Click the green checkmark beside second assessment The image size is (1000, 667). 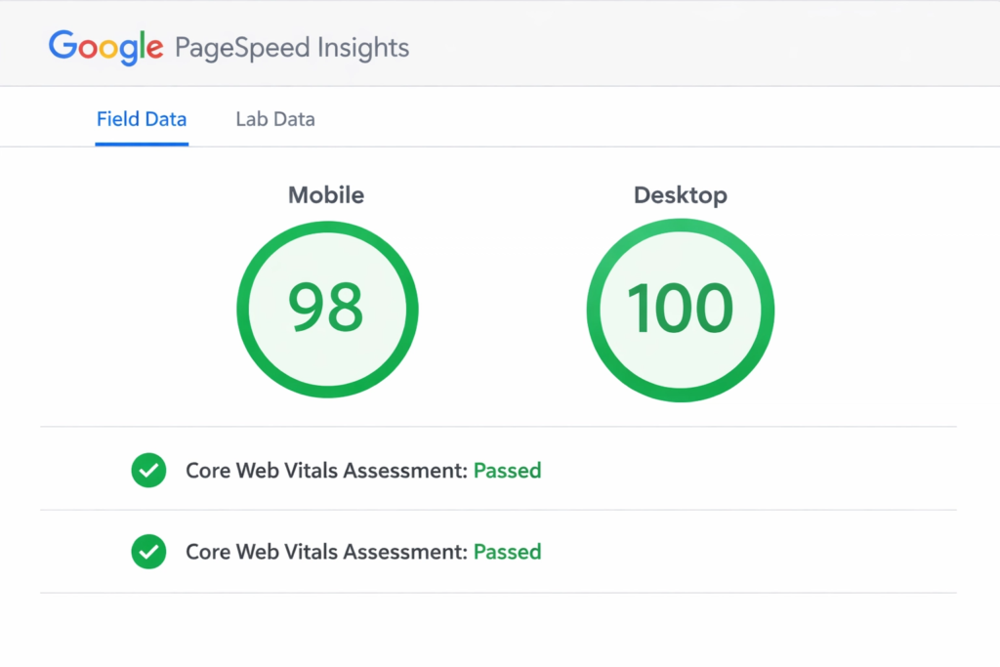point(148,551)
